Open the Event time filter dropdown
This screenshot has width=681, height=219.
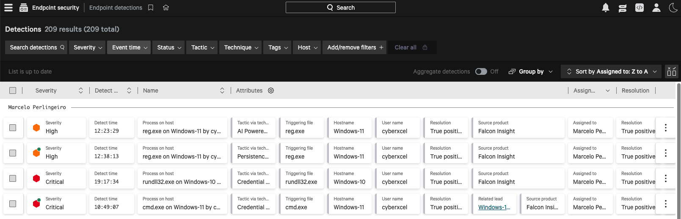130,47
